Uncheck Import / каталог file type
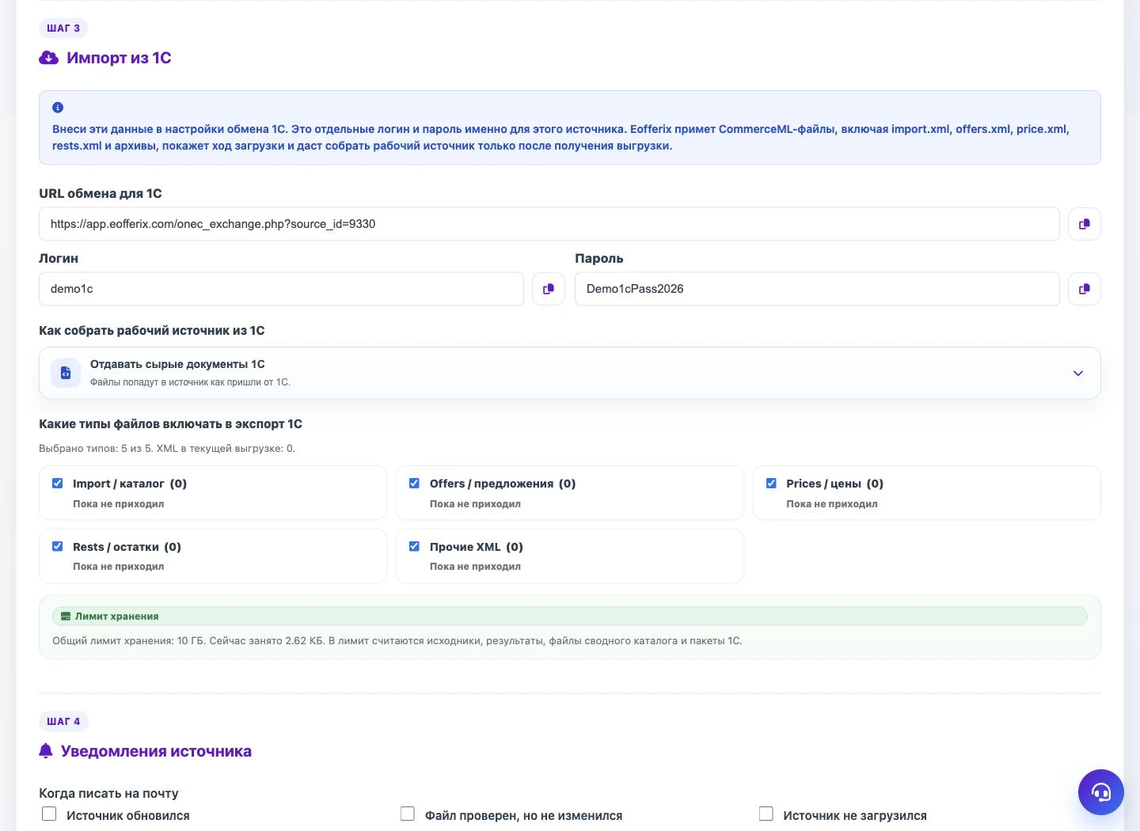This screenshot has width=1140, height=831. click(58, 484)
